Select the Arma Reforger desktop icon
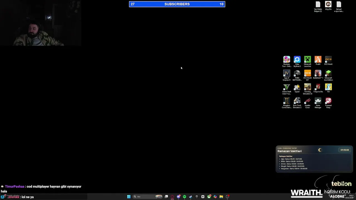356x200 pixels. click(318, 103)
